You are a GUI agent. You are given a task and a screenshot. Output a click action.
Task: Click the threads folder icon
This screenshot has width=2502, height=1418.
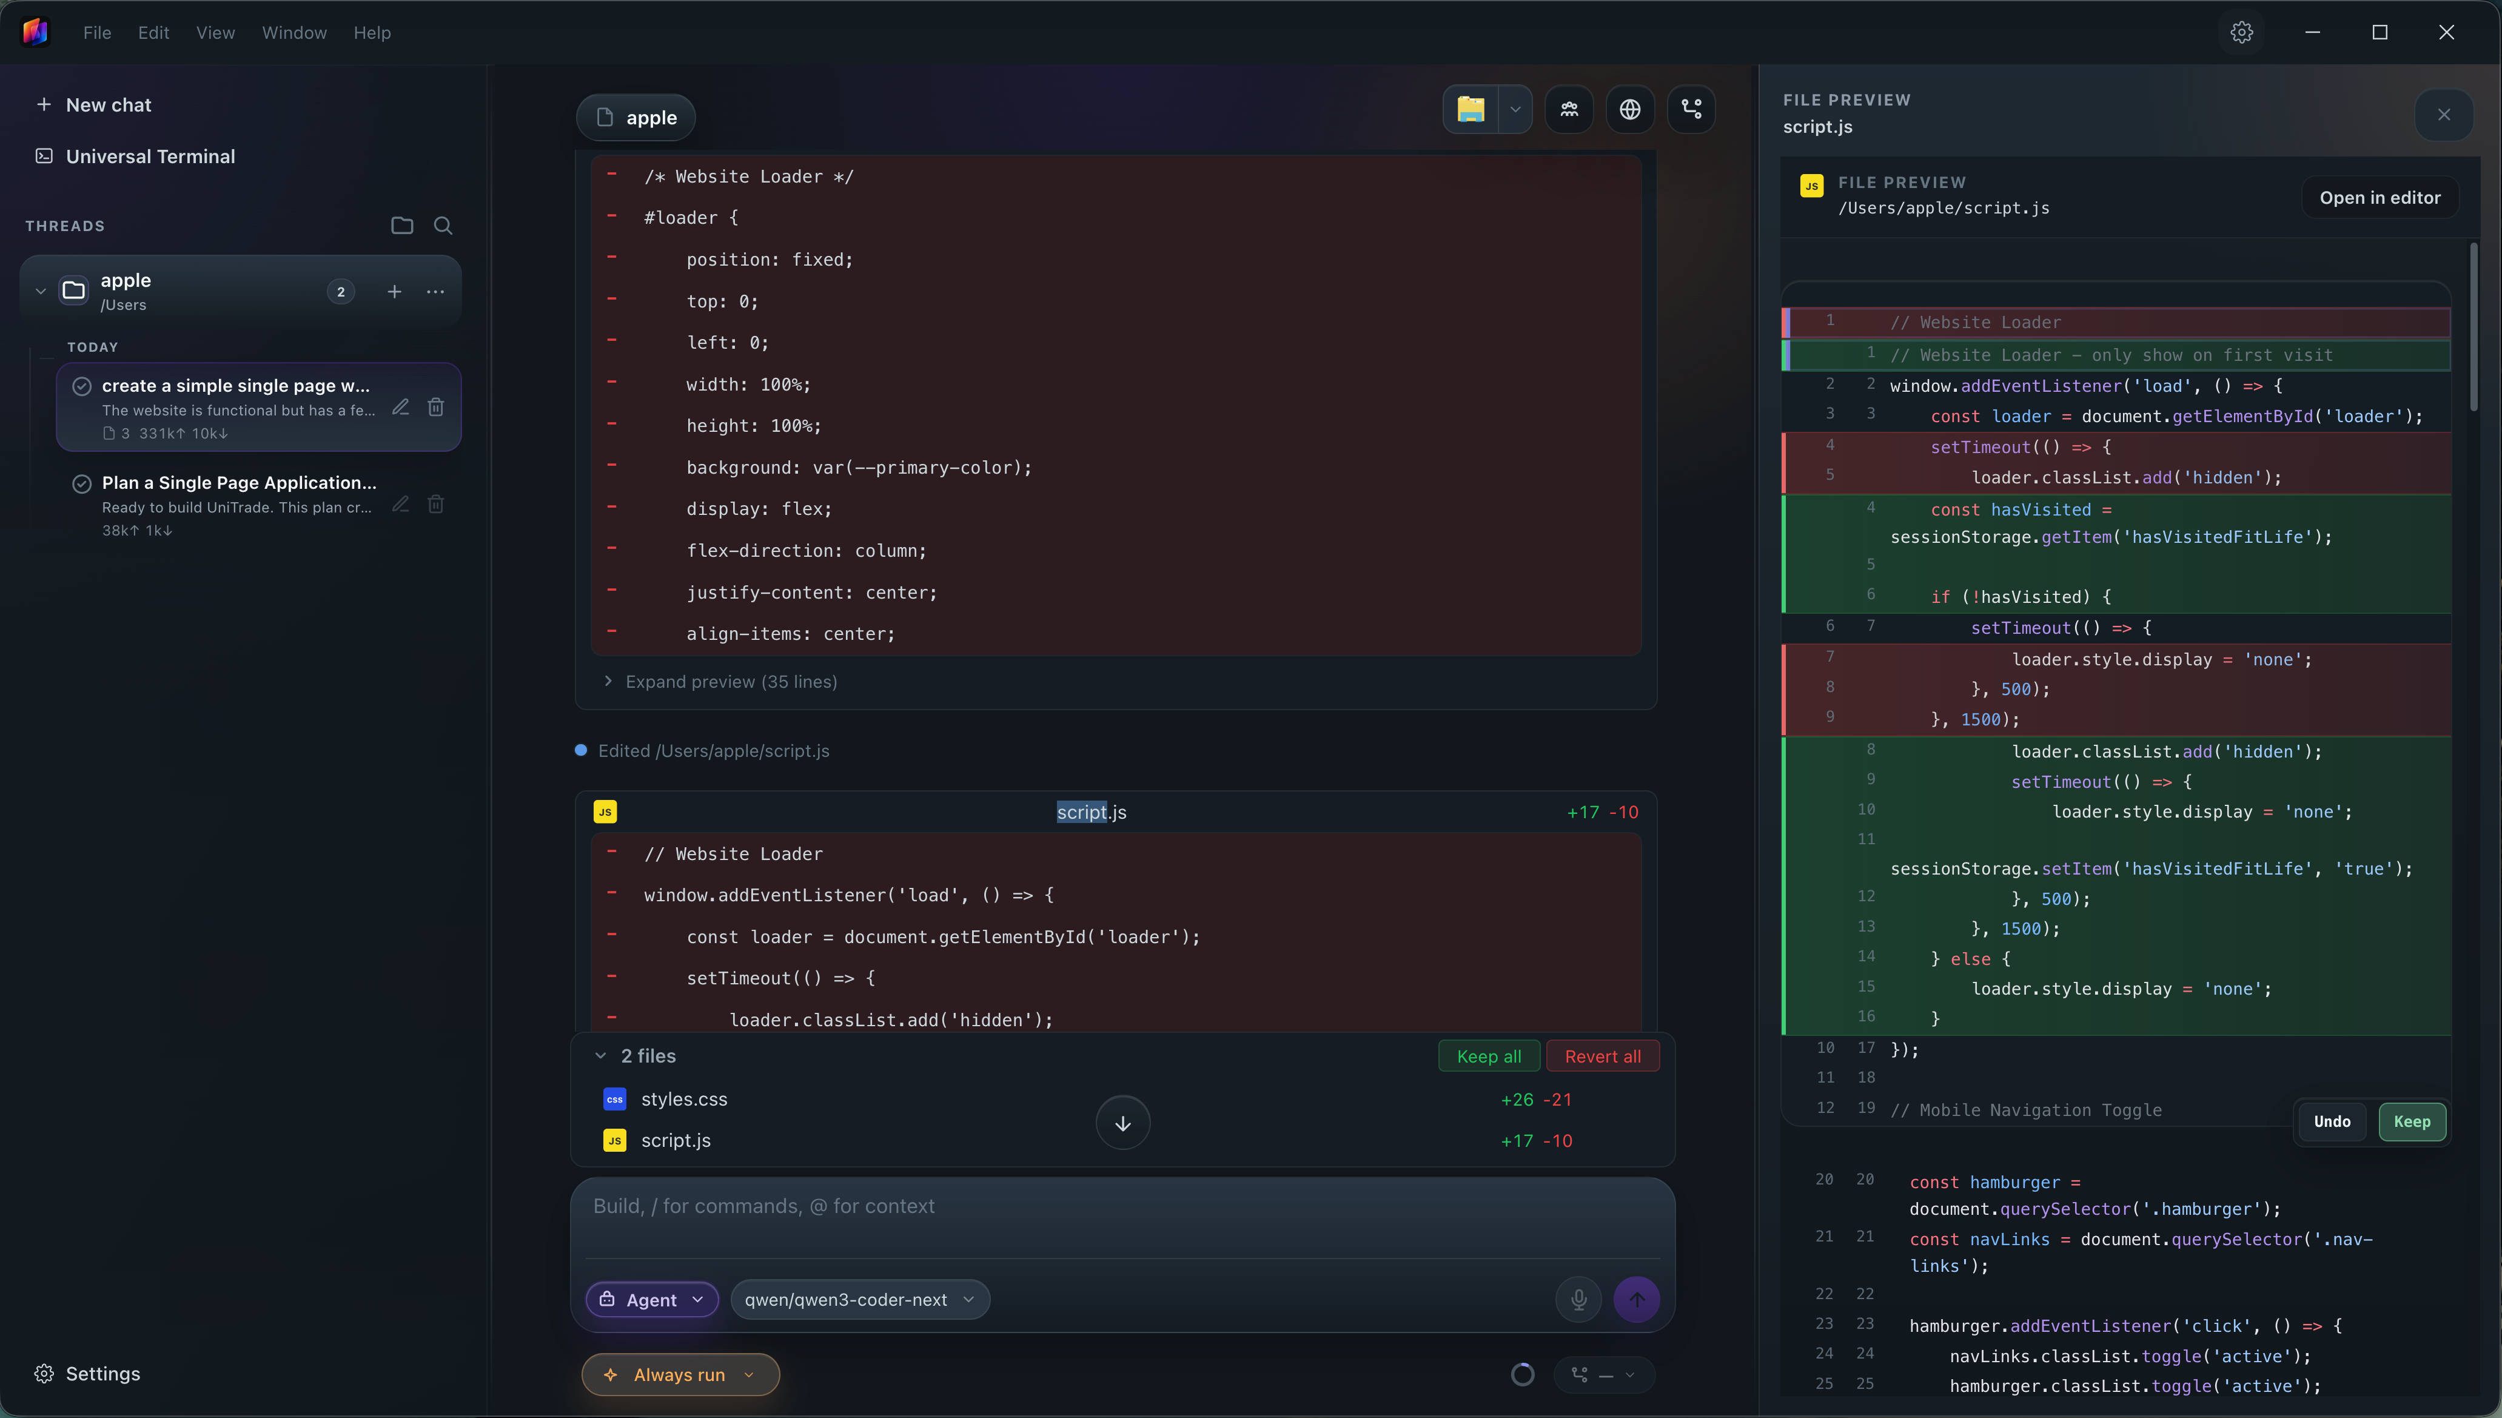(402, 226)
